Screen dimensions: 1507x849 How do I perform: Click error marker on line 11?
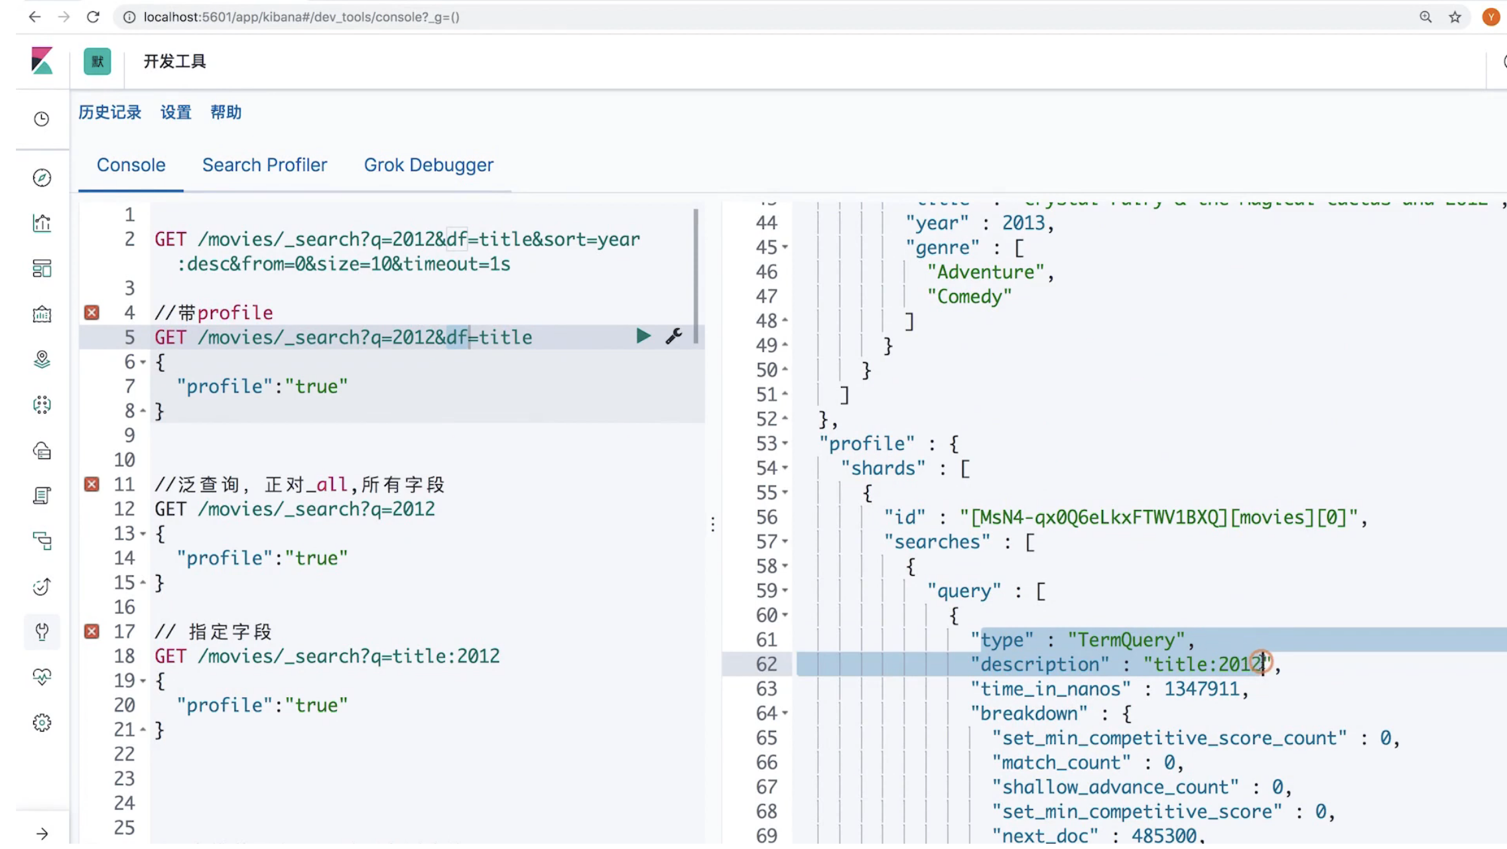pyautogui.click(x=92, y=484)
